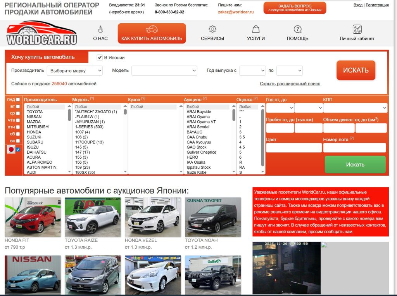
Task: Open the Год выпуска с dropdown
Action: point(252,70)
